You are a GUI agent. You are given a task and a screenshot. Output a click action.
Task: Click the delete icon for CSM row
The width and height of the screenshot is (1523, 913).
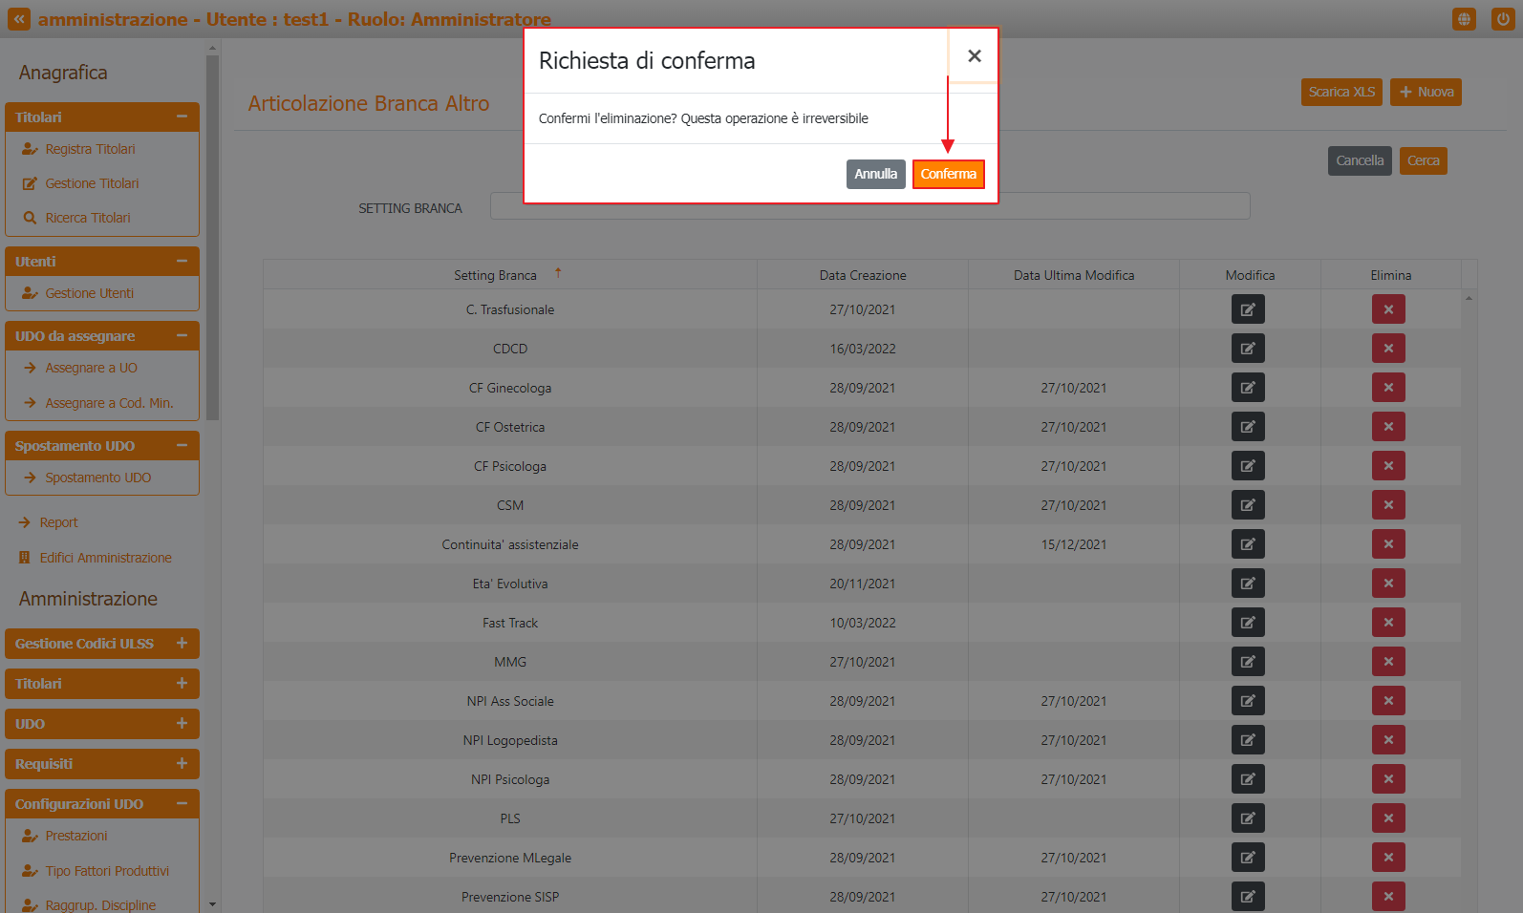click(1387, 505)
